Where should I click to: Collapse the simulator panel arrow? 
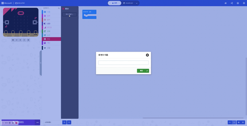point(41,63)
